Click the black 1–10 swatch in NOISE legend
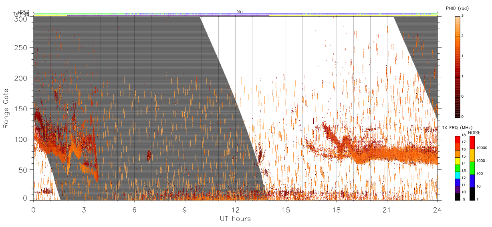 pyautogui.click(x=472, y=194)
